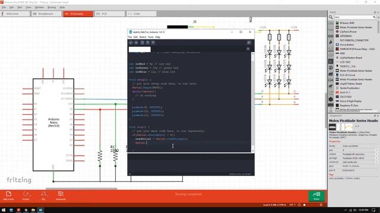Click the Open sketch icon in Arduino IDE
The width and height of the screenshot is (380, 213).
click(148, 43)
